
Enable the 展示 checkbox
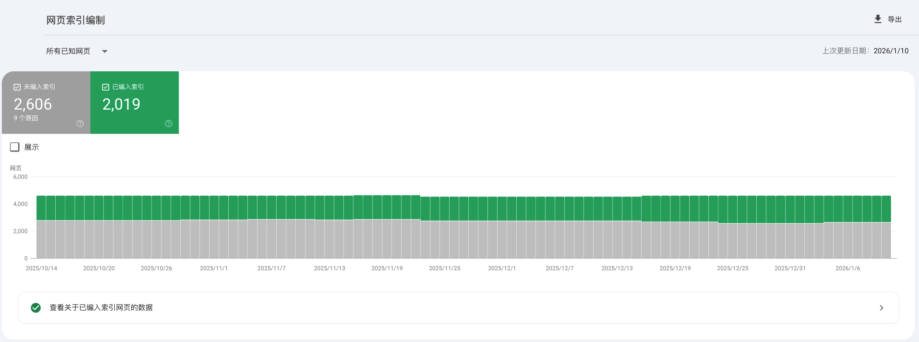tap(15, 147)
